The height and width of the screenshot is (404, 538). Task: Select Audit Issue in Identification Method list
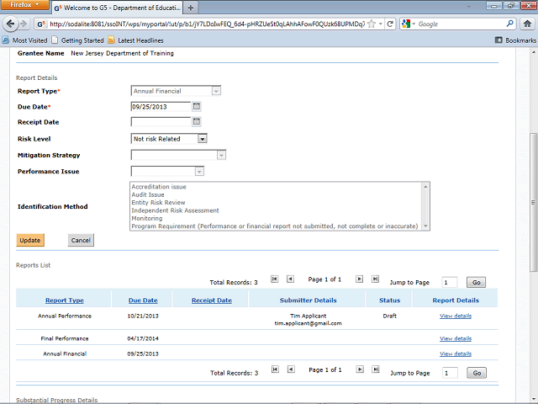pos(148,194)
